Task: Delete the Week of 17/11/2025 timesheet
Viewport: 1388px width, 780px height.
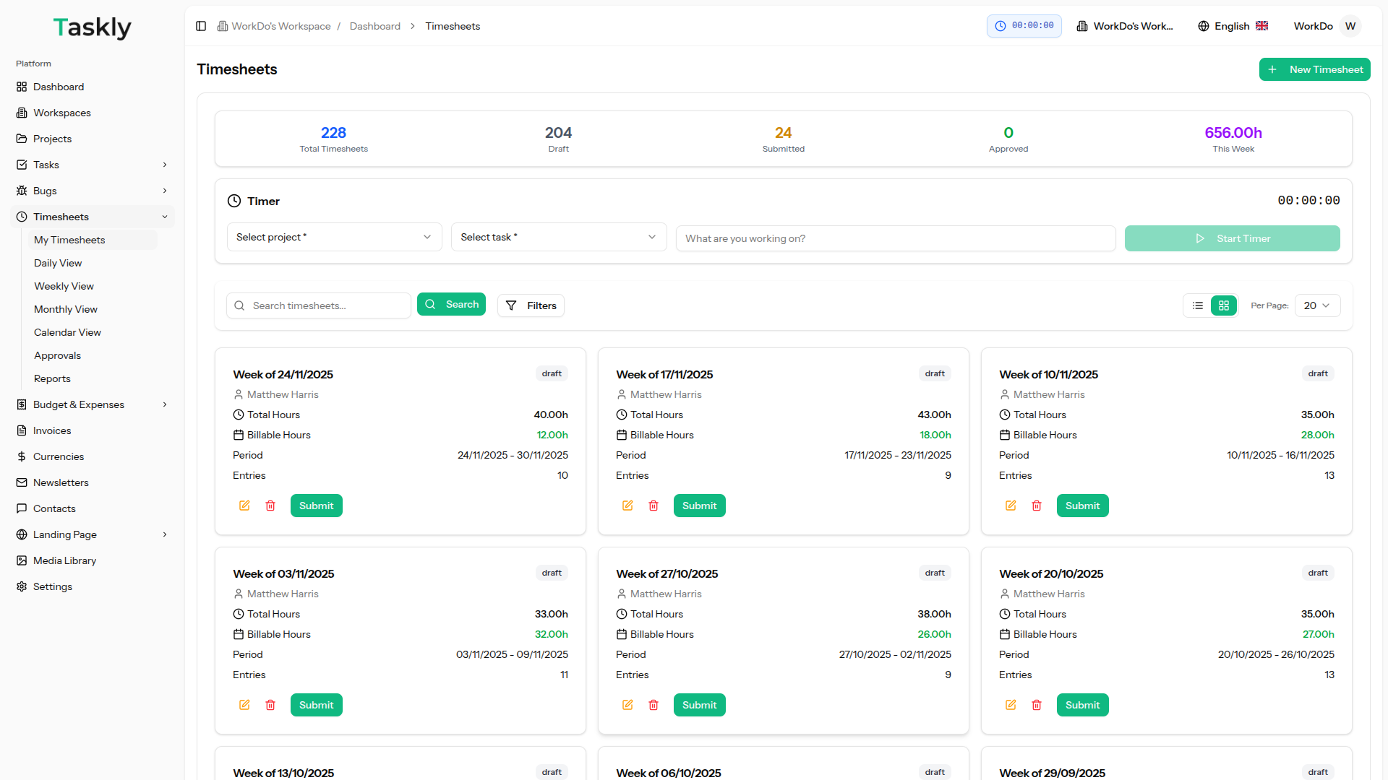Action: pos(654,506)
